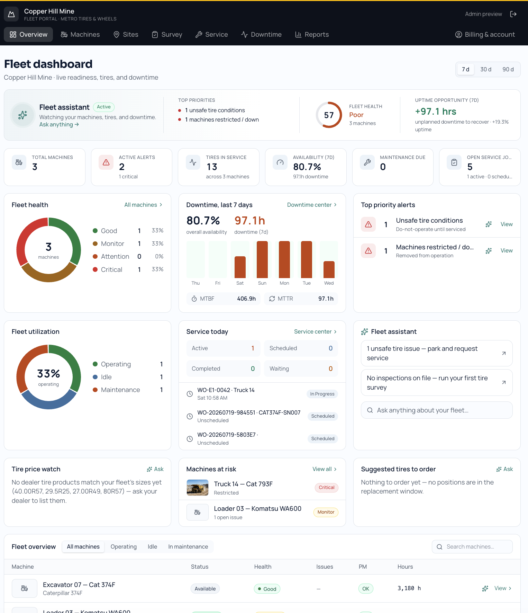Click the sign-out icon next to Admin preview
This screenshot has height=613, width=528.
click(x=513, y=14)
